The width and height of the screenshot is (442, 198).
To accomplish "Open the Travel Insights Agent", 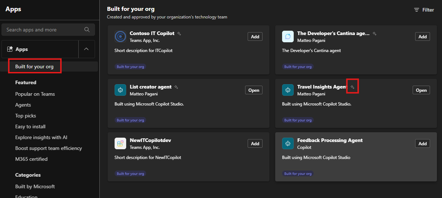I will click(x=421, y=90).
